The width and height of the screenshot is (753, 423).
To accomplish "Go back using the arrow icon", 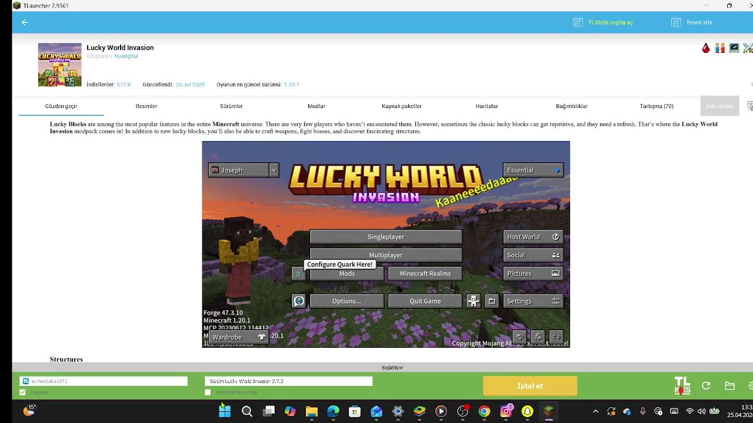I will pos(25,22).
